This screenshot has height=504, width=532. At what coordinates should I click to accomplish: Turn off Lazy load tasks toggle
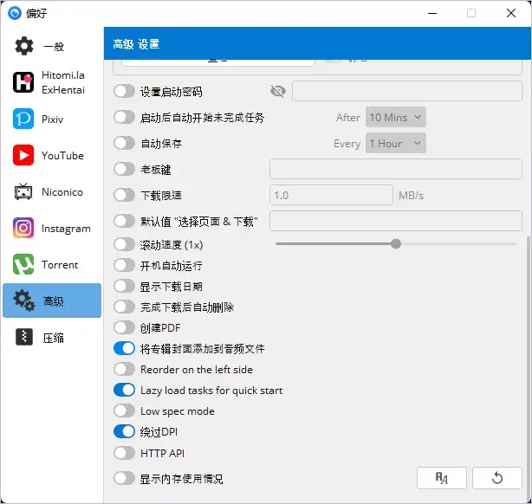[125, 390]
